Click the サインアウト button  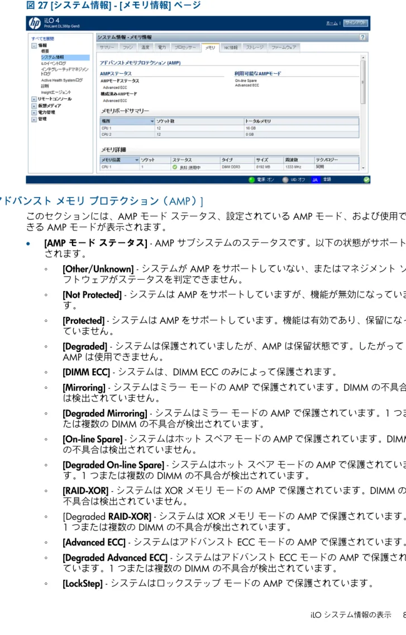(x=355, y=23)
